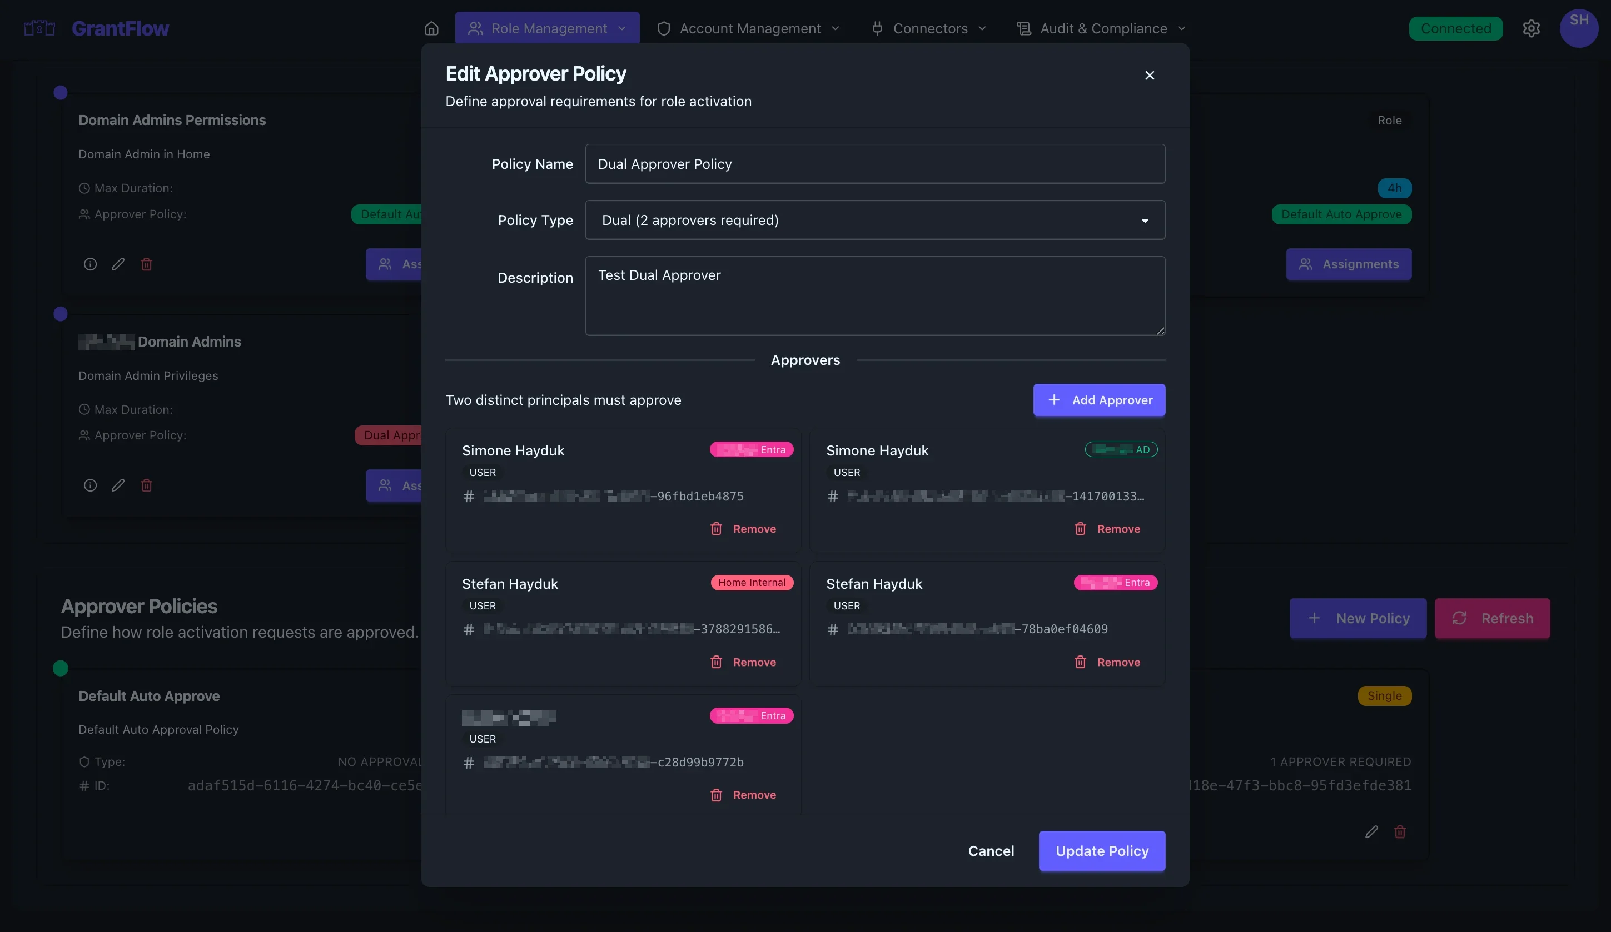Image resolution: width=1611 pixels, height=932 pixels.
Task: Click pencil icon on Single policy card
Action: pyautogui.click(x=1371, y=831)
